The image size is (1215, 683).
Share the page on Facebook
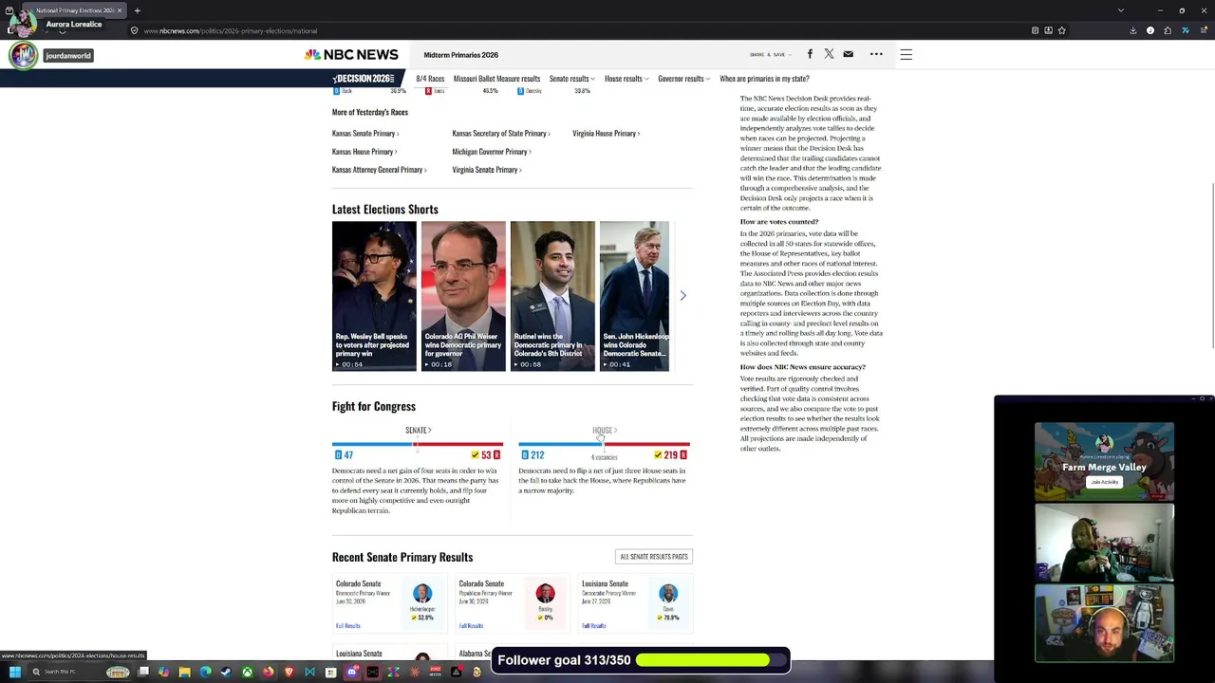click(x=810, y=54)
